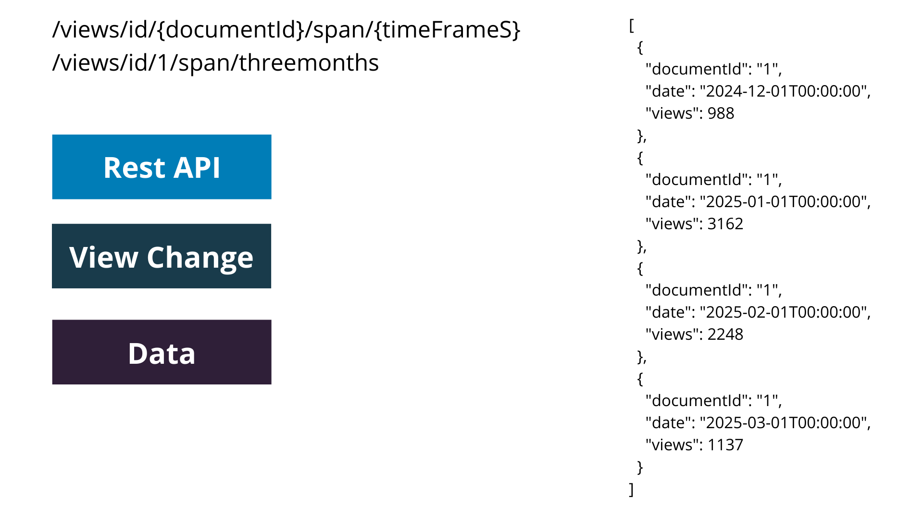Click the Data box

162,352
